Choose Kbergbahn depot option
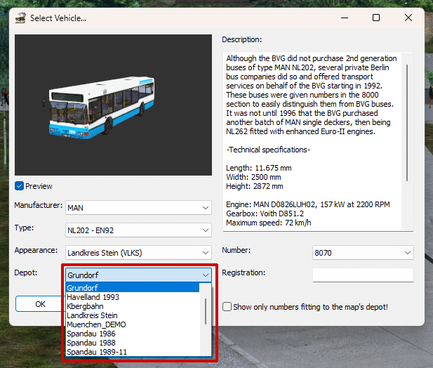 point(85,306)
